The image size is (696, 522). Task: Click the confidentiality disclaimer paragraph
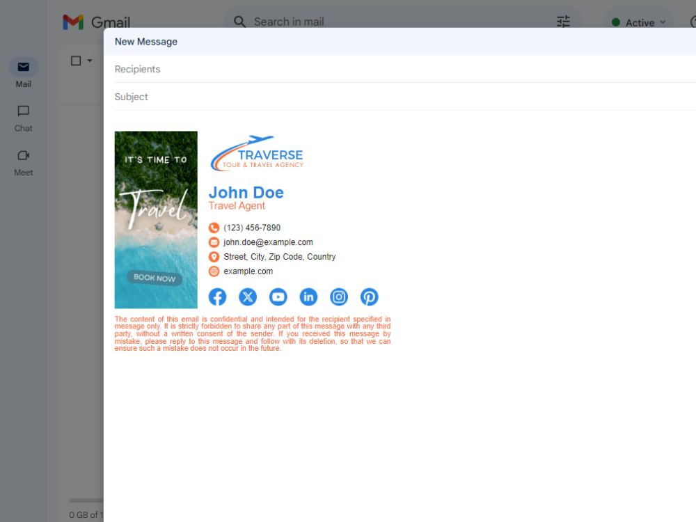pos(253,334)
